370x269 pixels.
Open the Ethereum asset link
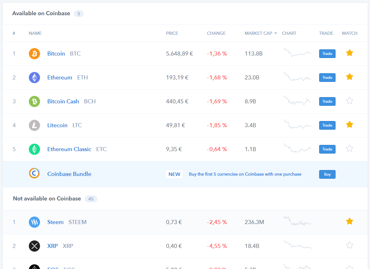tap(60, 77)
